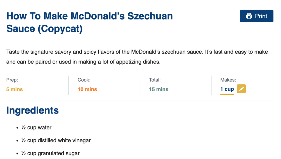Click the word Print in button
The image size is (281, 159).
pyautogui.click(x=261, y=16)
